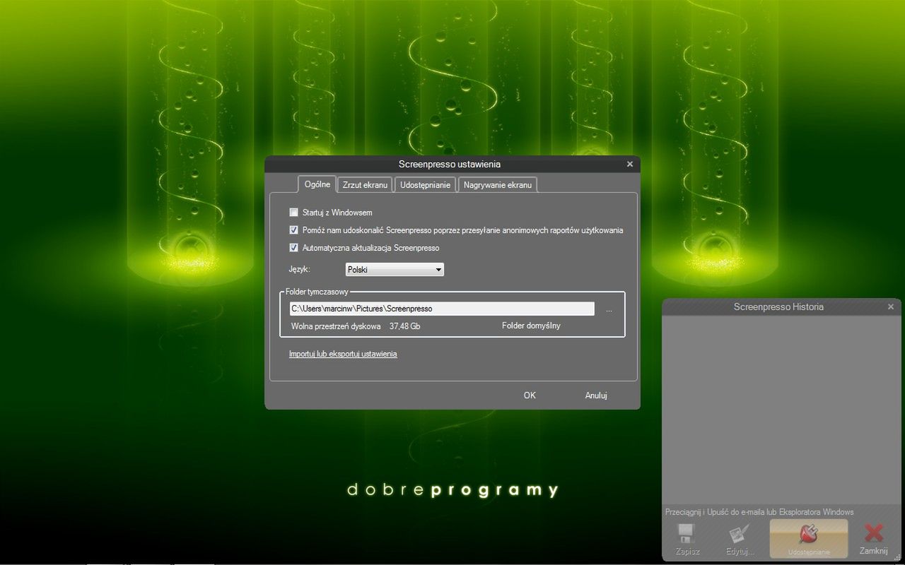The image size is (905, 565).
Task: Open the Udostępnianie tab
Action: pos(425,185)
